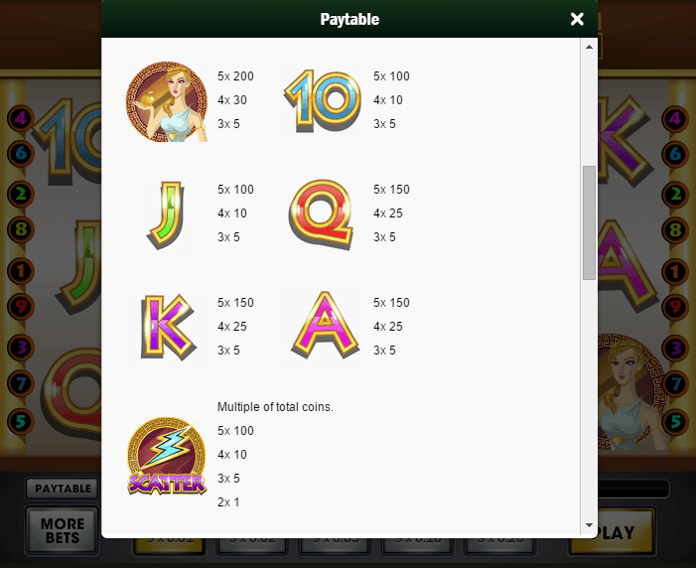Select payline 9 marker on left
696x568 pixels.
click(21, 307)
